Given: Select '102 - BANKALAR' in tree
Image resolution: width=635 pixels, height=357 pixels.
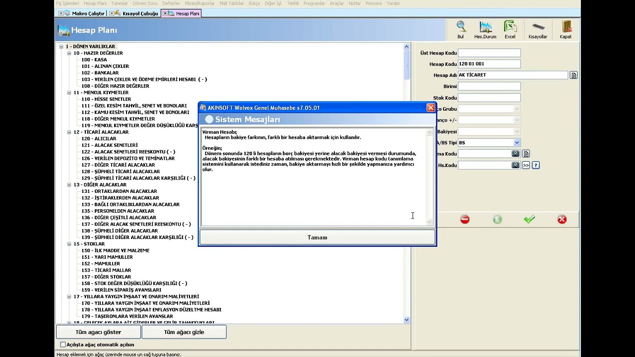Looking at the screenshot, I should click(x=100, y=73).
